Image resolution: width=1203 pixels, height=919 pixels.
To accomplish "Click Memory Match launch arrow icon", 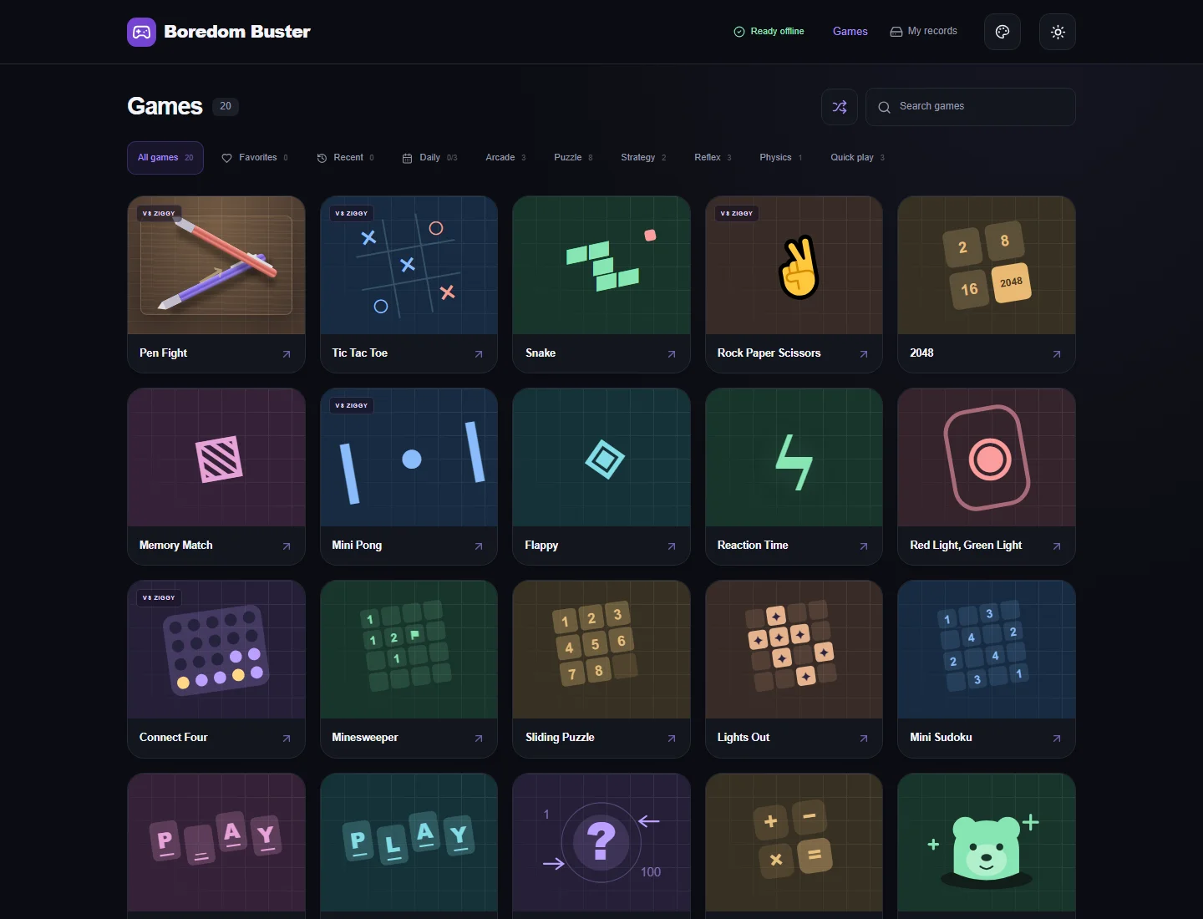I will [287, 546].
